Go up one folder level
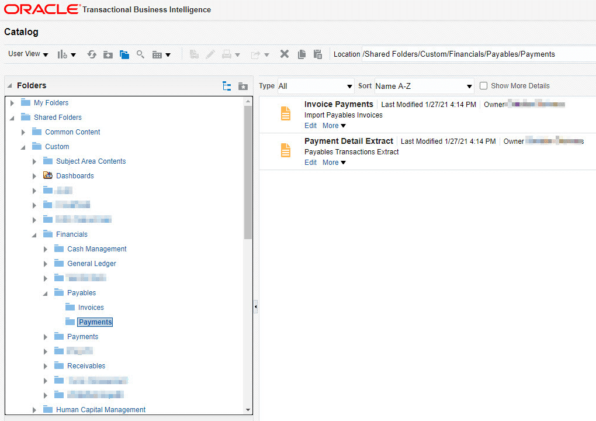Screen dimensions: 596x421 (108, 54)
